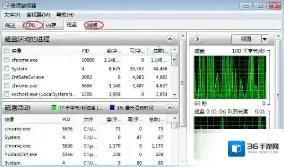Image resolution: width=284 pixels, height=167 pixels.
Task: Open the 文件(F) menu
Action: pos(12,15)
